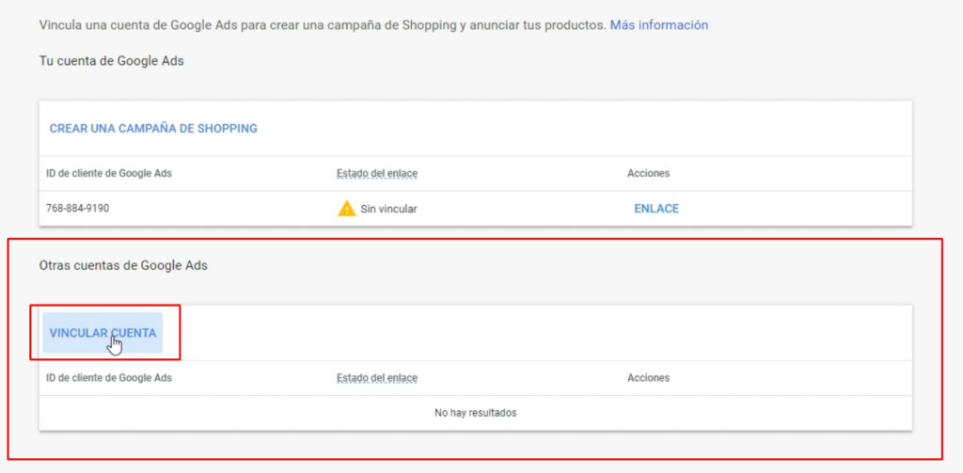Screen dimensions: 963x473
Task: Open the Más información link
Action: [x=659, y=25]
